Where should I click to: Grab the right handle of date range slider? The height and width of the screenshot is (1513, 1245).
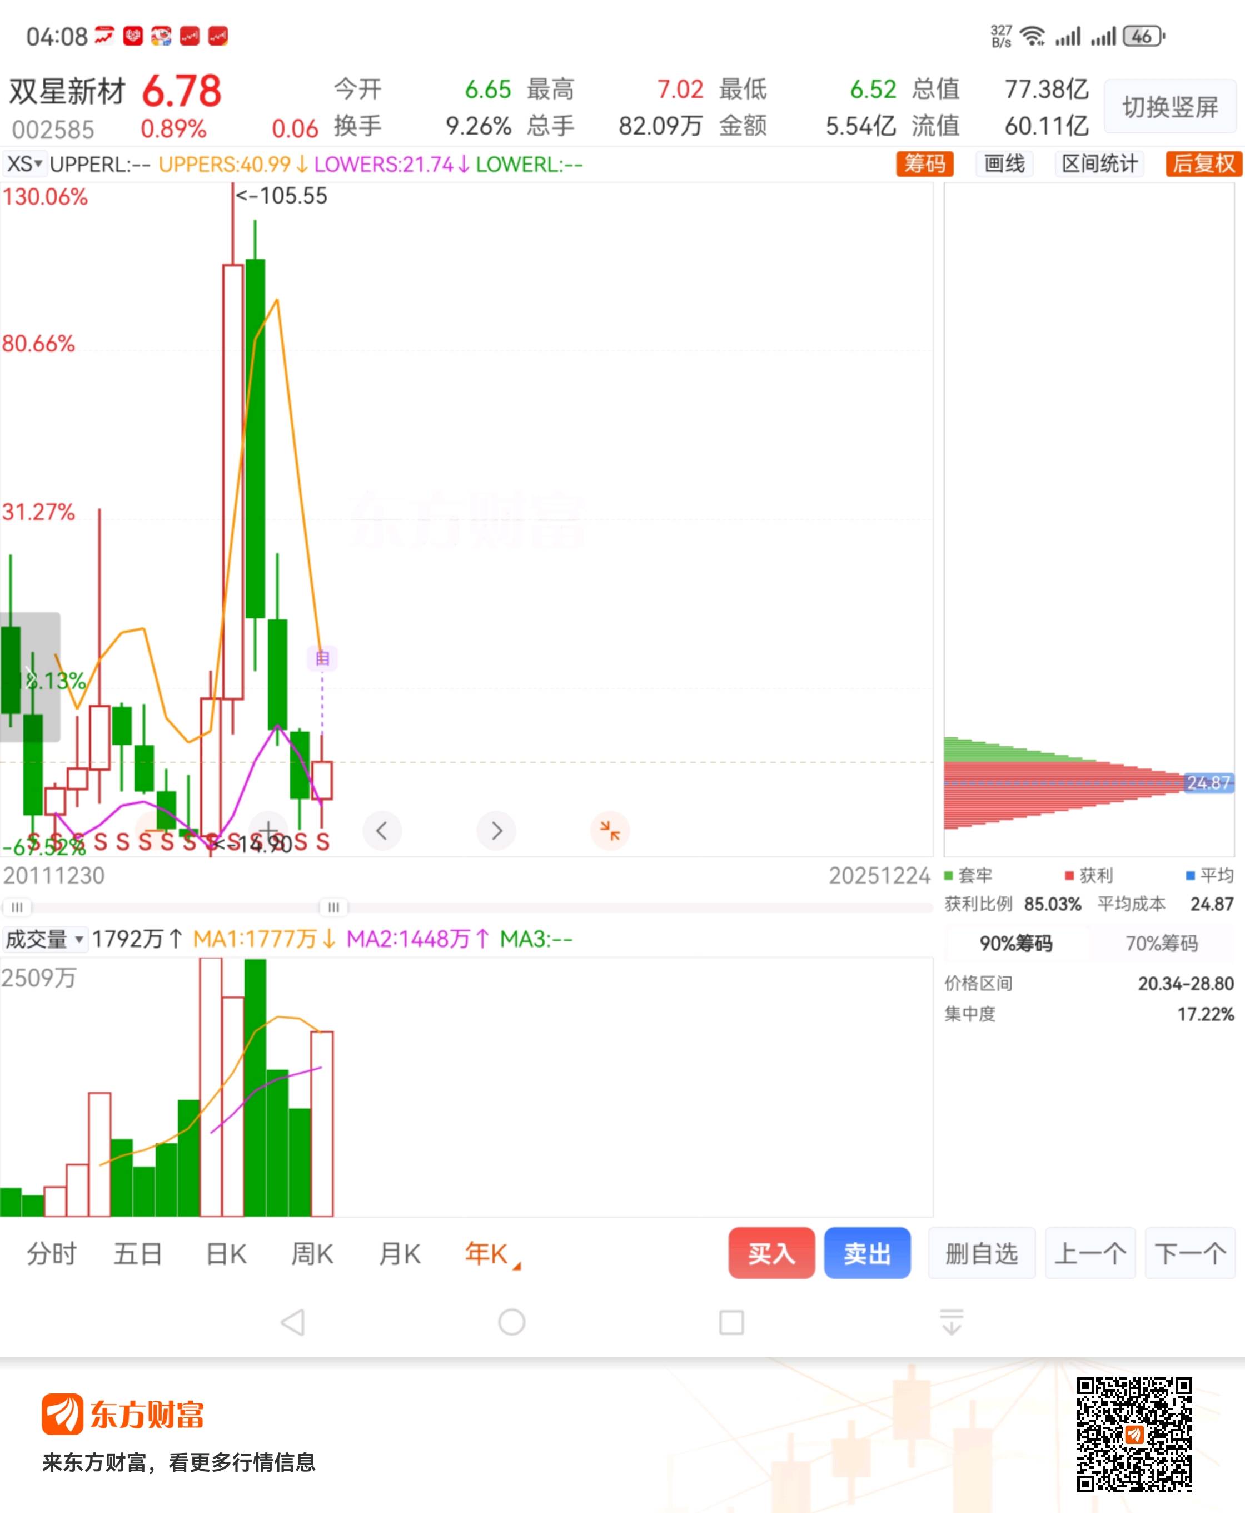click(333, 907)
